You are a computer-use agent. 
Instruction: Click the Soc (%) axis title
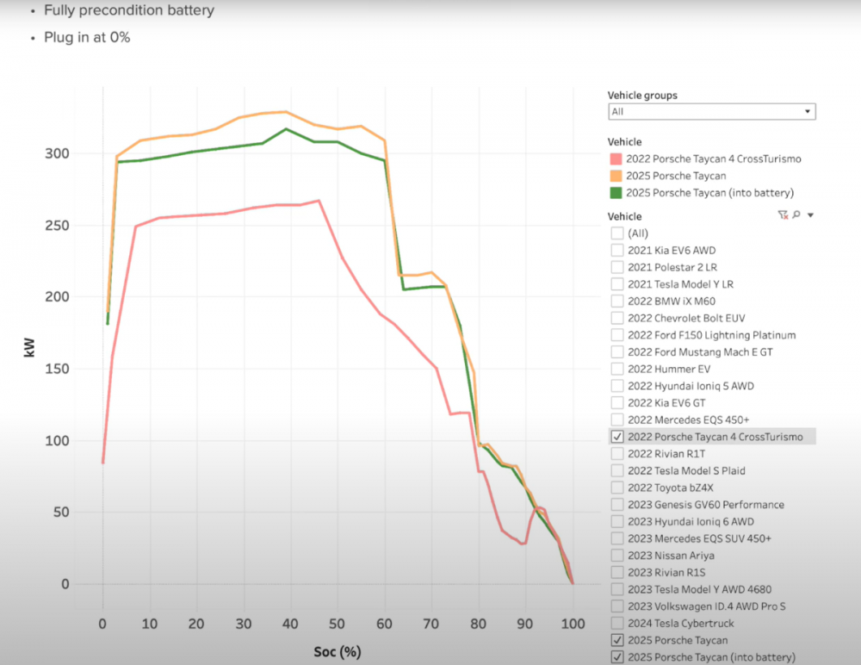tap(338, 652)
